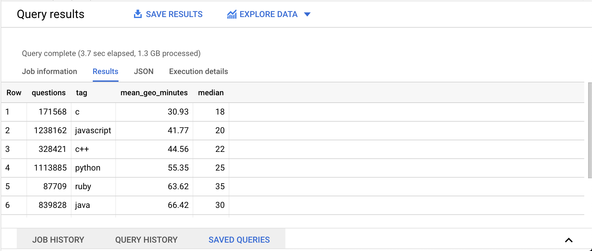The height and width of the screenshot is (251, 592).
Task: Expand the bottom history panel chevron
Action: click(569, 240)
